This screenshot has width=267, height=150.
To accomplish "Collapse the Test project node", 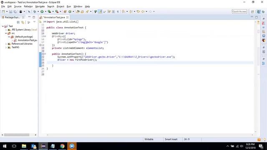I will click(3, 26).
